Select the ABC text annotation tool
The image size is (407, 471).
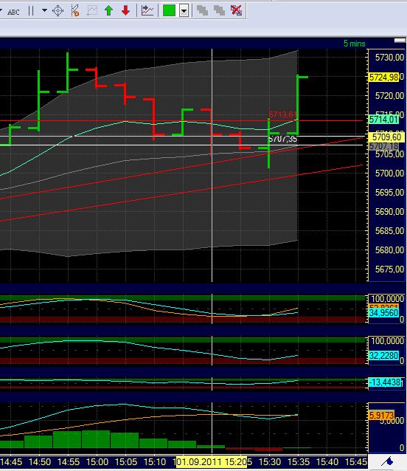coord(13,12)
